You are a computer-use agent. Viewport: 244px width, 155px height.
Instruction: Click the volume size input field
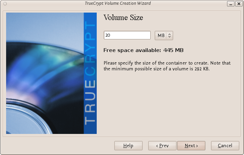tap(127, 35)
